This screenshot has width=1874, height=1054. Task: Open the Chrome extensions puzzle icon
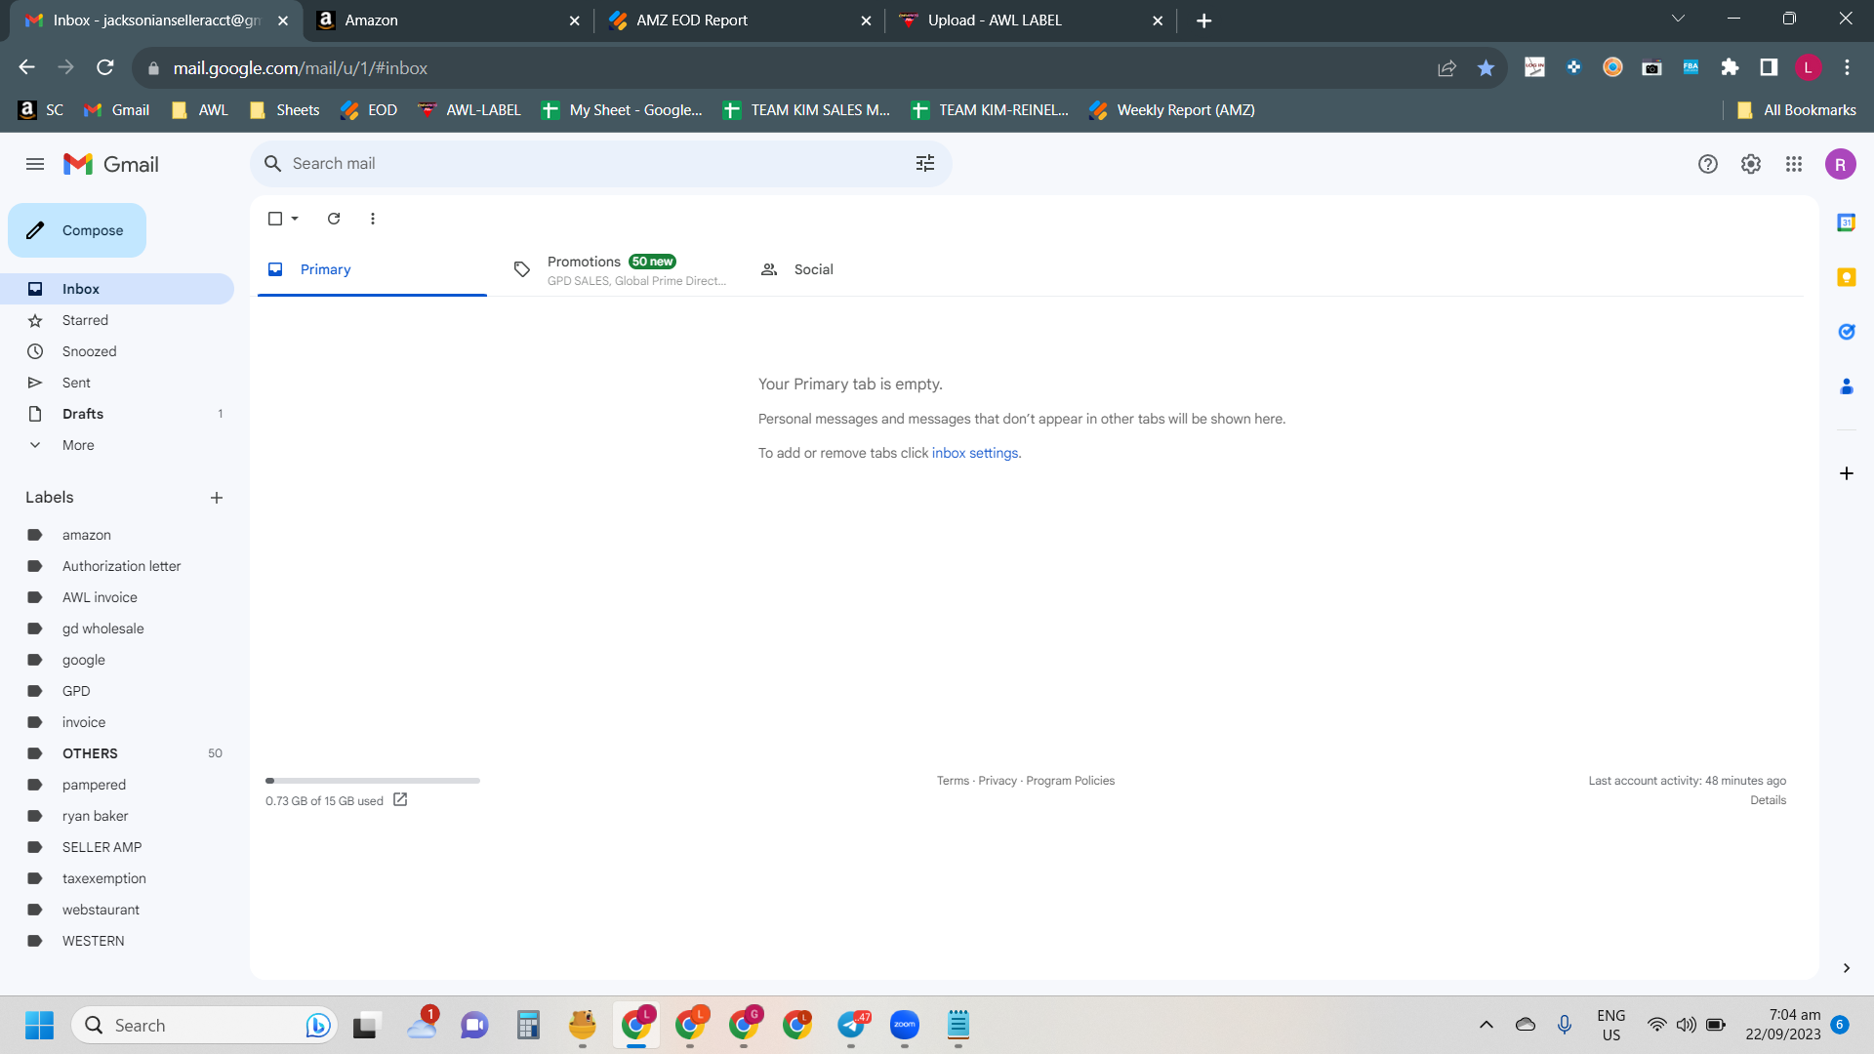1730,67
